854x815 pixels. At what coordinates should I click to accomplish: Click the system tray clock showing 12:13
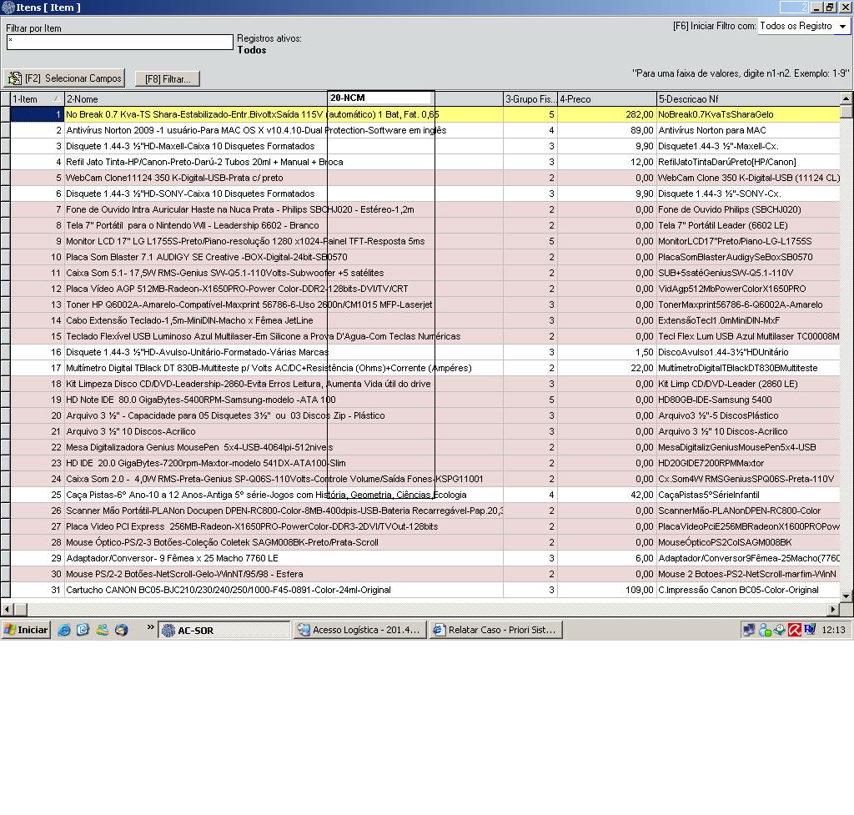(833, 630)
